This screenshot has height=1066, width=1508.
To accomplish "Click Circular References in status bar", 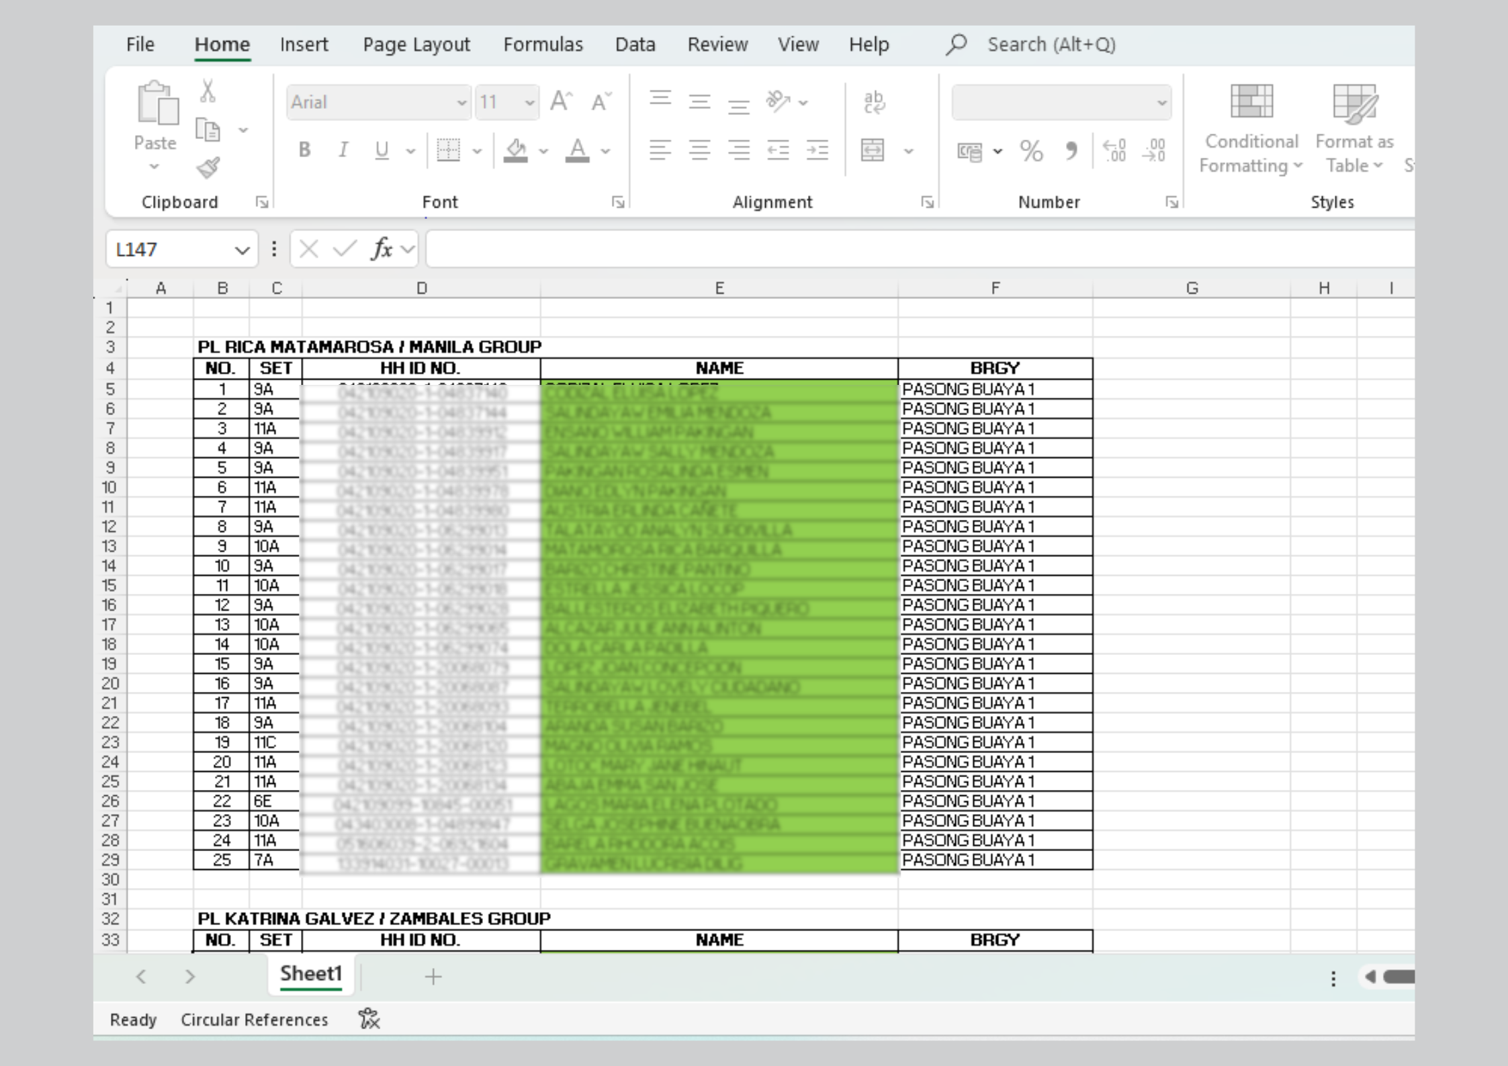I will tap(254, 1020).
